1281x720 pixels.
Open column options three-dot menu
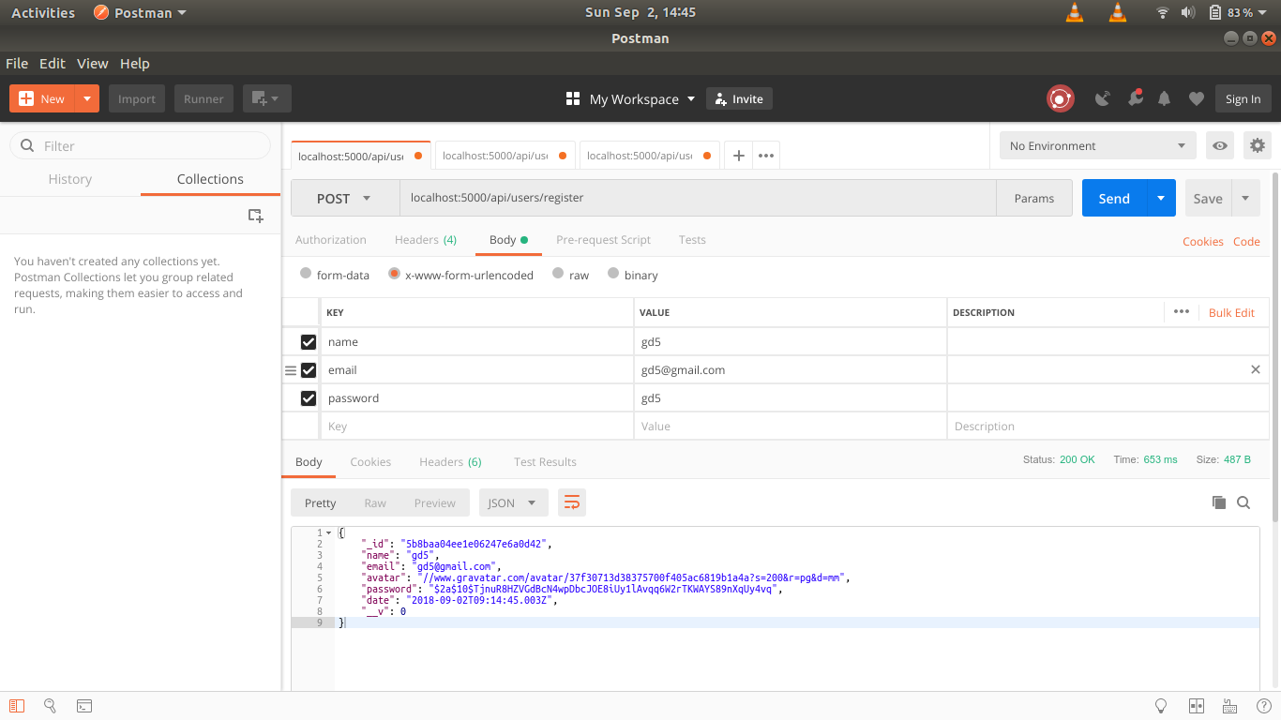coord(1181,312)
